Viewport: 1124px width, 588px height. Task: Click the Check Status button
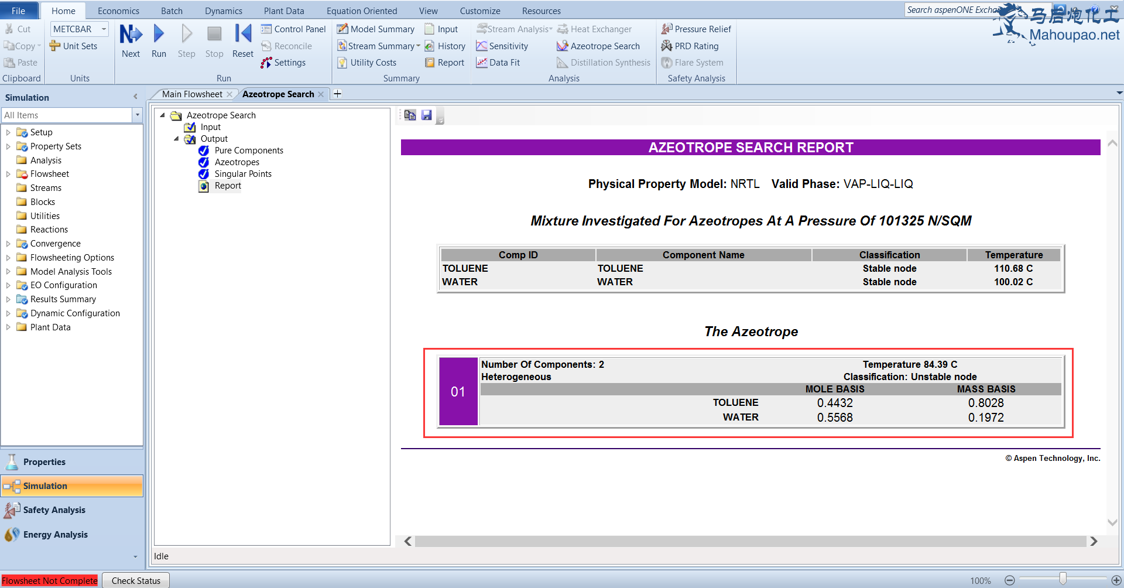click(136, 580)
